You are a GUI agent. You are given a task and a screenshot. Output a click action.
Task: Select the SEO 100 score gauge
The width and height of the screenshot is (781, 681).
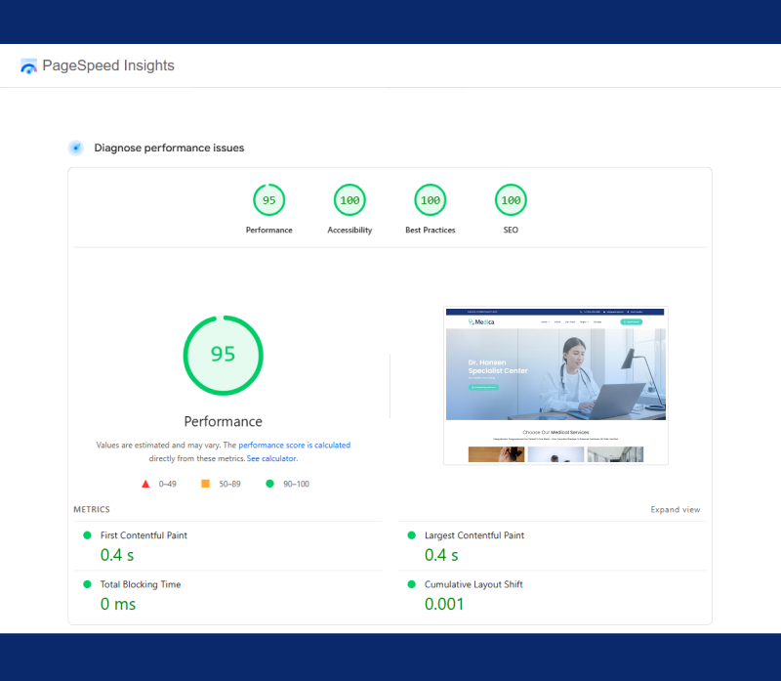click(x=511, y=200)
